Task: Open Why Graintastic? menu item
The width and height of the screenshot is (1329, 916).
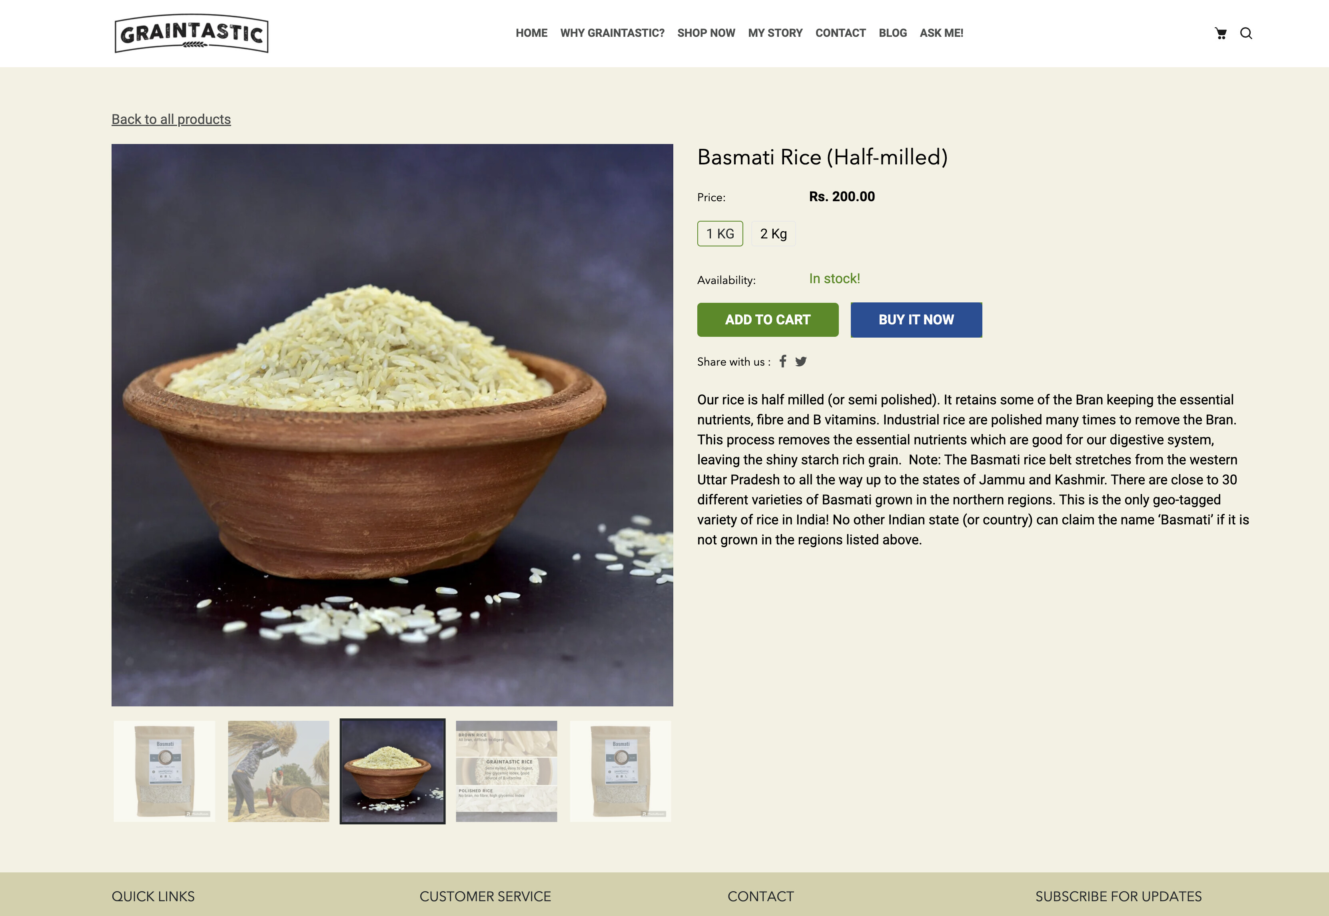Action: tap(612, 33)
